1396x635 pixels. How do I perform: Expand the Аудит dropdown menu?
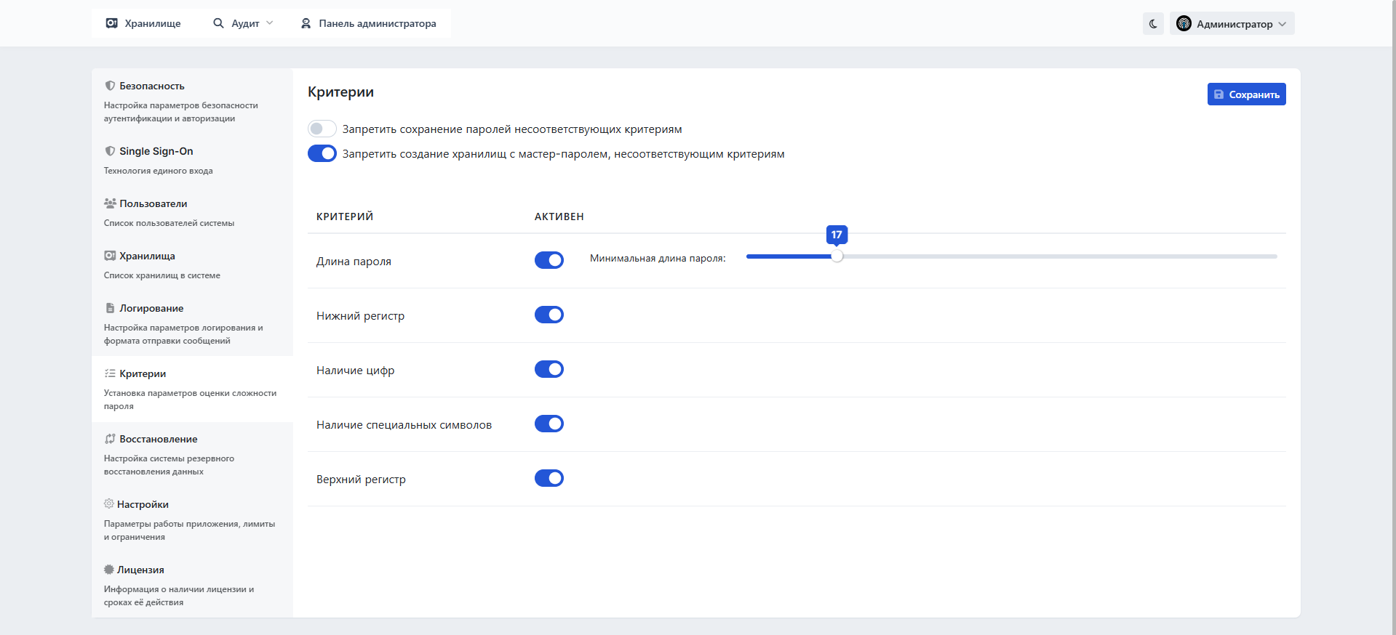coord(243,23)
